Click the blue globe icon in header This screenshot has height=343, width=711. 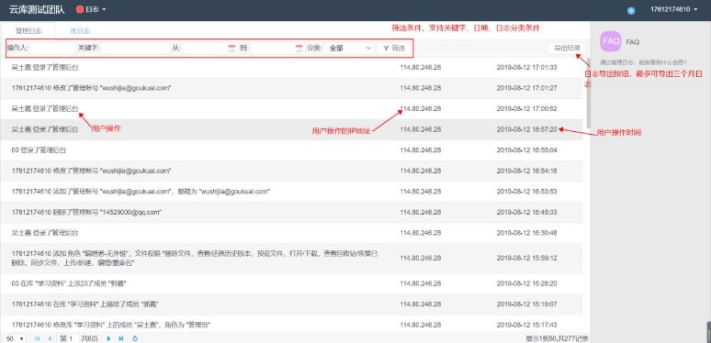[631, 10]
